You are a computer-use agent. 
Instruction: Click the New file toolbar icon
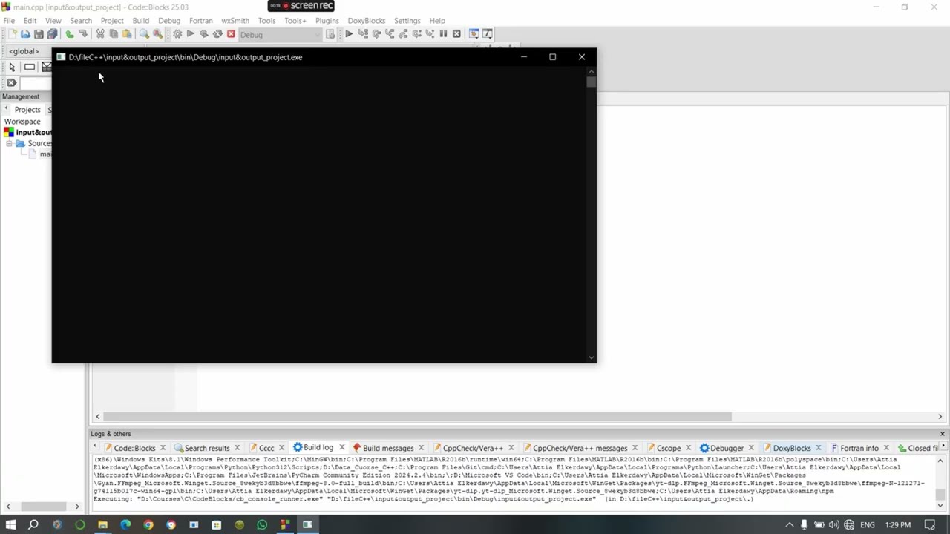coord(12,34)
